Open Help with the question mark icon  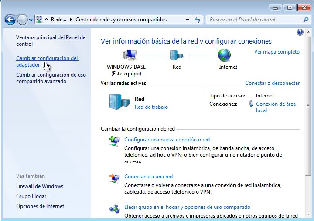[x=300, y=32]
